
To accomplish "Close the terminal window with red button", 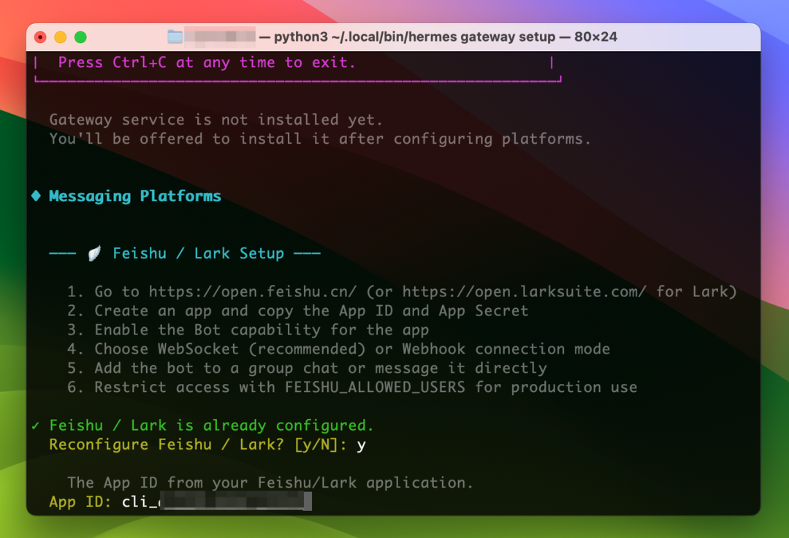I will pos(40,37).
